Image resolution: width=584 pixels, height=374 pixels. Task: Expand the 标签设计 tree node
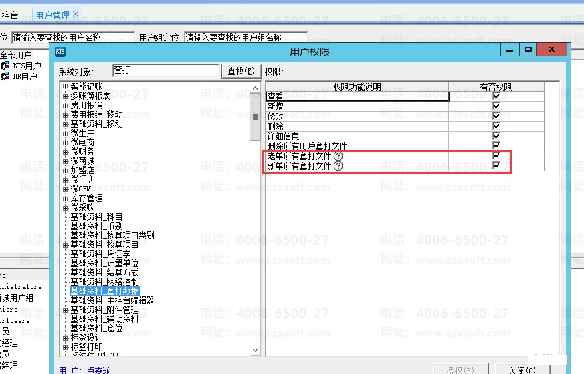click(x=66, y=338)
